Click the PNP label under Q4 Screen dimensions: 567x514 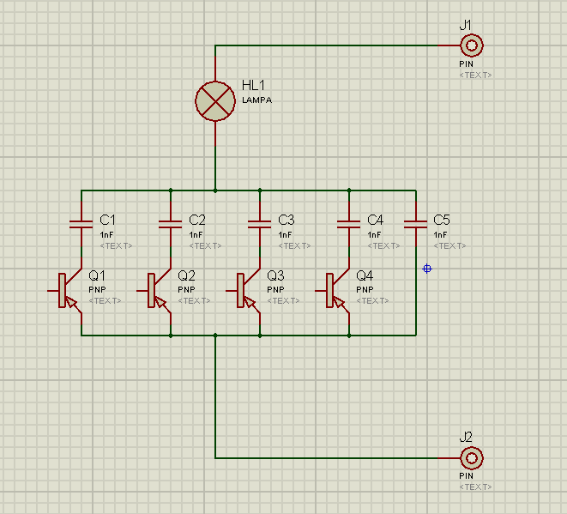(364, 290)
